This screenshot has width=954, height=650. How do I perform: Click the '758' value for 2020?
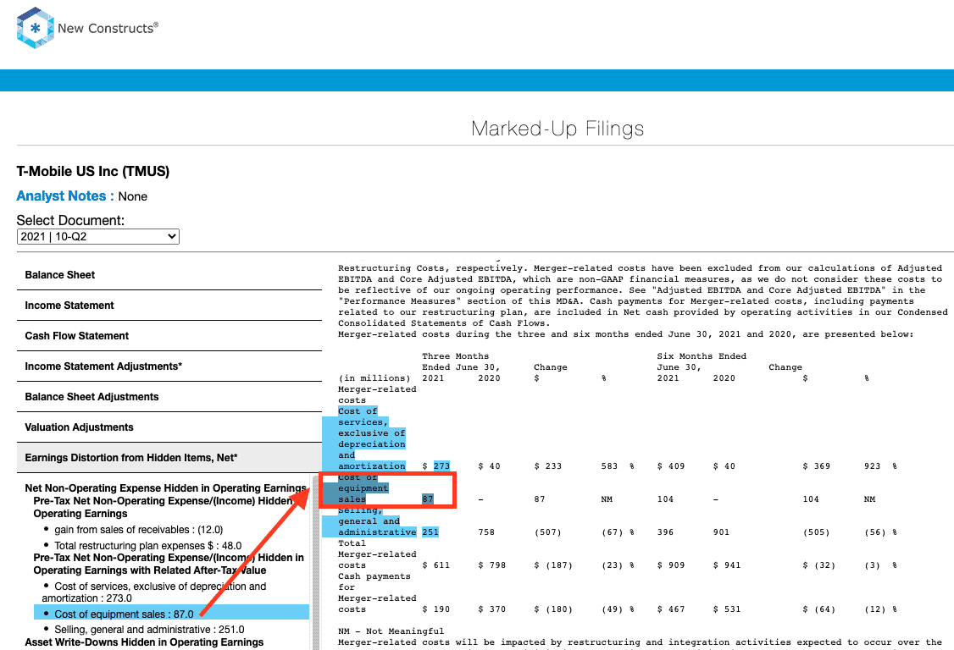click(x=486, y=532)
